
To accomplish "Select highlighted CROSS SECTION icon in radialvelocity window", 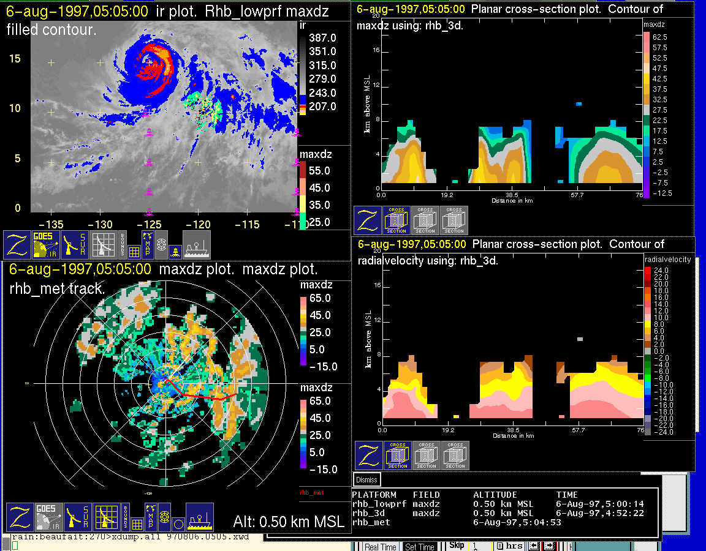I will click(398, 455).
